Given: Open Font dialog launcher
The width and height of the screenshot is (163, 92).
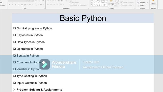Looking at the screenshot, I should point(44,8).
